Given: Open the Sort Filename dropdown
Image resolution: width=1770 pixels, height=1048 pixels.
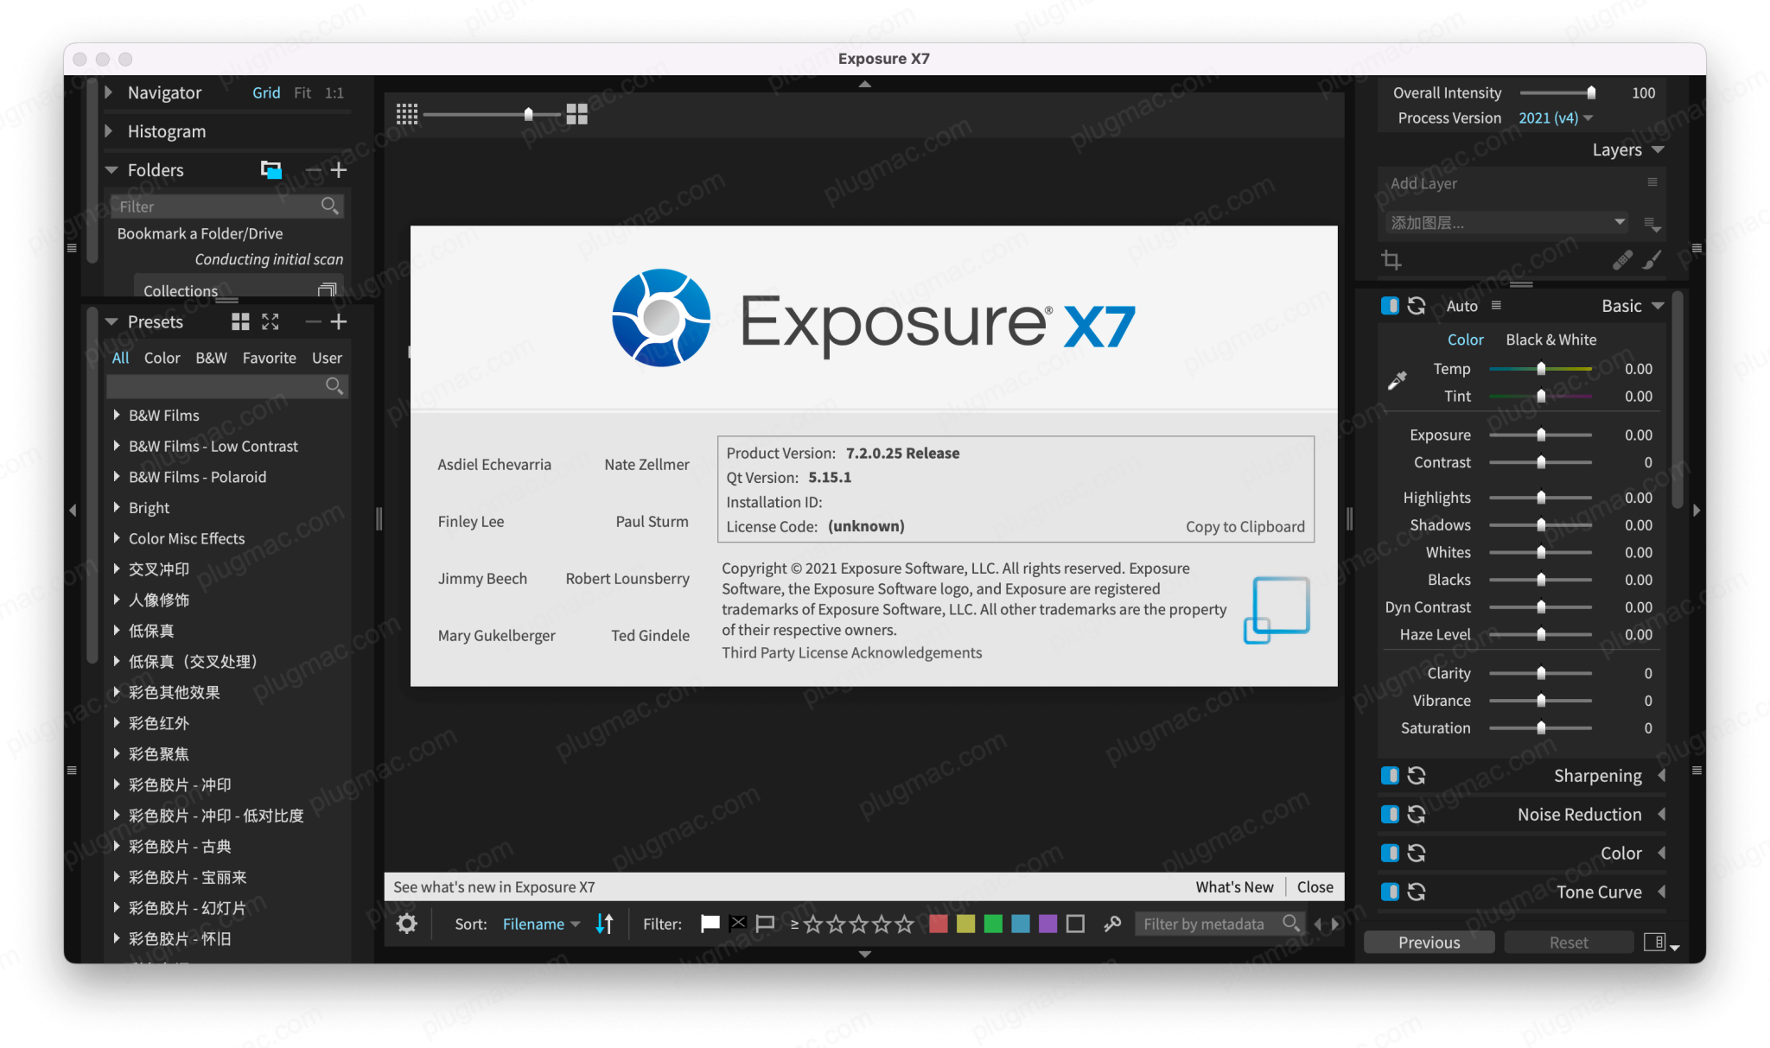Looking at the screenshot, I should coord(541,924).
